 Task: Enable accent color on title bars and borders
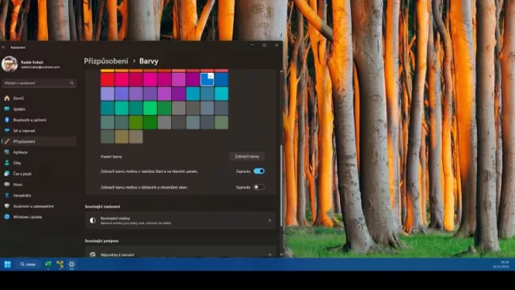point(259,187)
